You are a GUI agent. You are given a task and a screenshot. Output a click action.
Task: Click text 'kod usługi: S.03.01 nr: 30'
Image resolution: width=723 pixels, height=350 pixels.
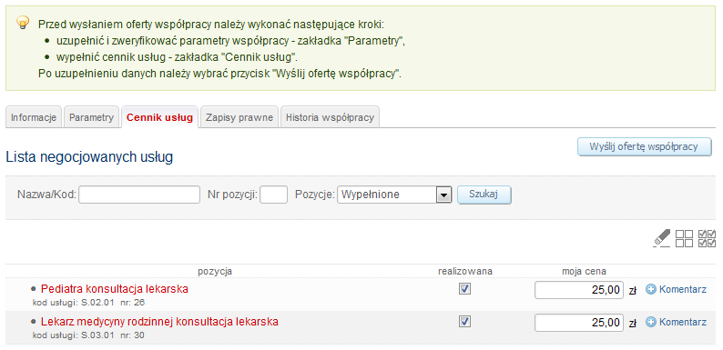(x=88, y=335)
